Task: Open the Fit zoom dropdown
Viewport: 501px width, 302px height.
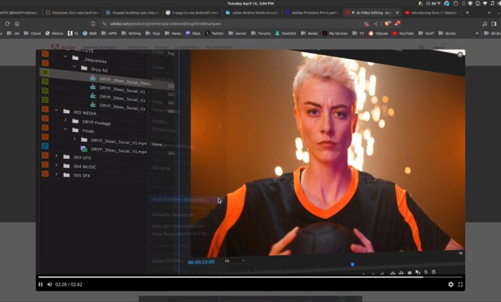Action: coord(235,261)
